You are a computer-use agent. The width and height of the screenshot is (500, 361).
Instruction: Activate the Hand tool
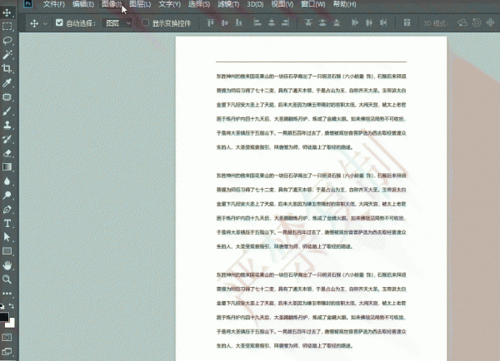tap(7, 265)
